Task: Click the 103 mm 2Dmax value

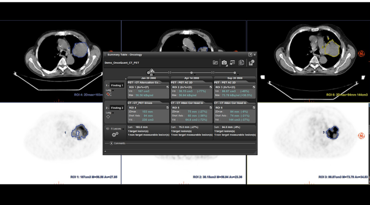Action: [x=148, y=112]
